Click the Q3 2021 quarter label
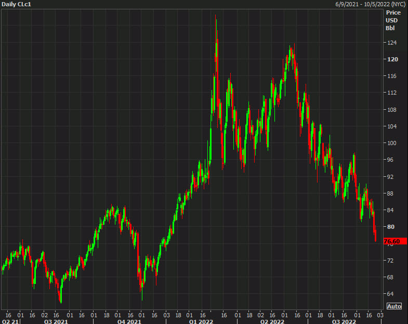 click(x=56, y=321)
